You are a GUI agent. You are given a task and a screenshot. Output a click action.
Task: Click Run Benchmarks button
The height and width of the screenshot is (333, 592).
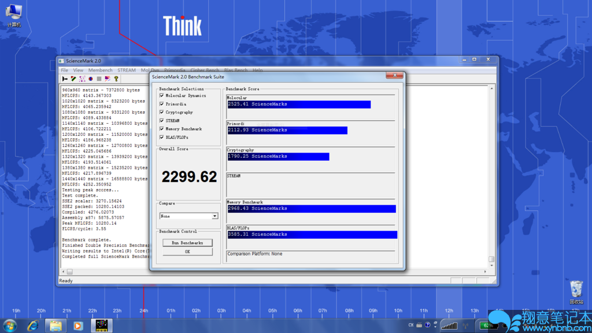(x=187, y=243)
